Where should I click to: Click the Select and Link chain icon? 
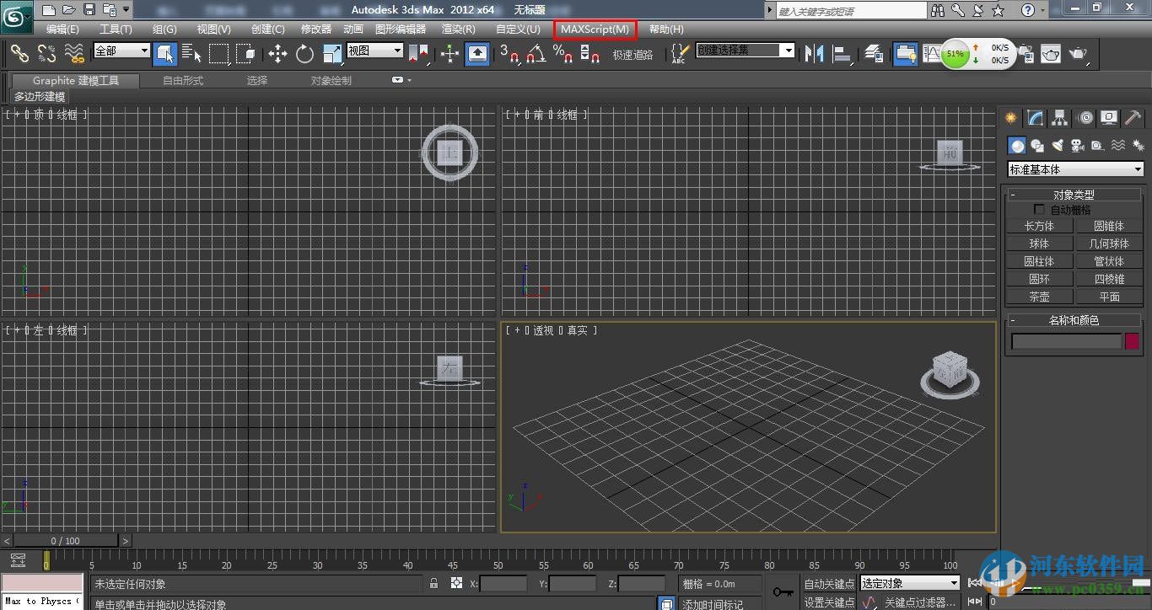19,54
